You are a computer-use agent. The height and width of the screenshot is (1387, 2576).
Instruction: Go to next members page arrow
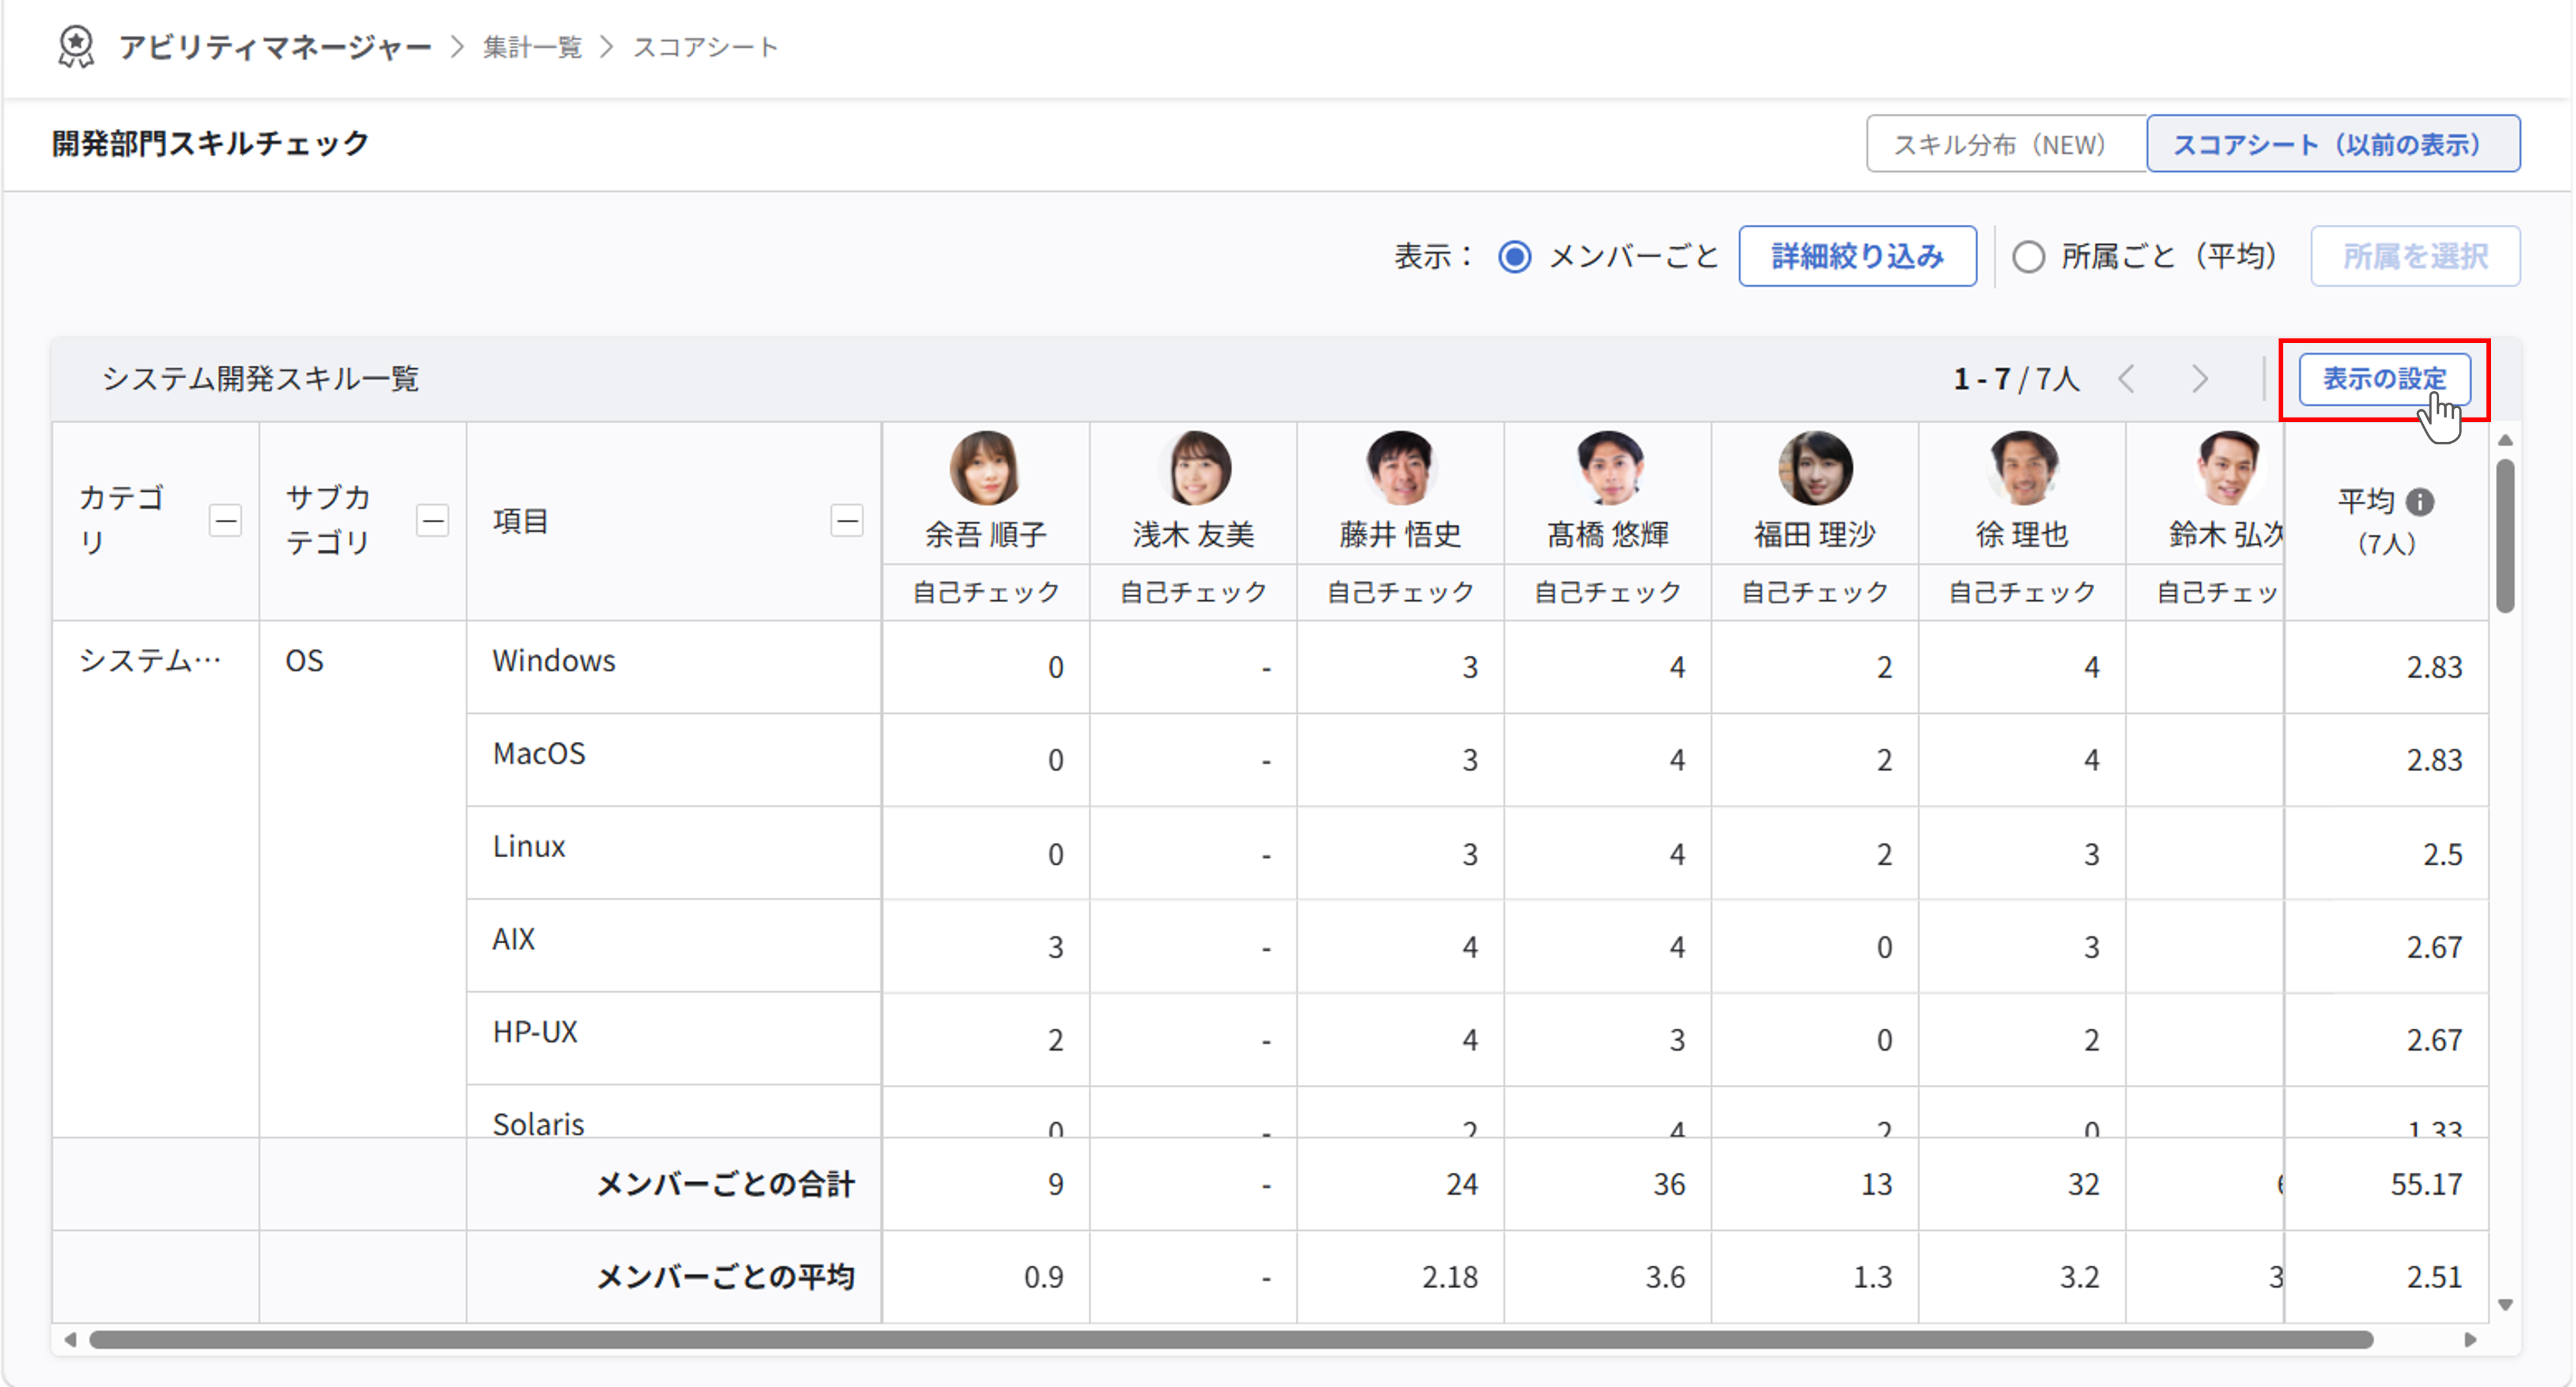(2199, 379)
